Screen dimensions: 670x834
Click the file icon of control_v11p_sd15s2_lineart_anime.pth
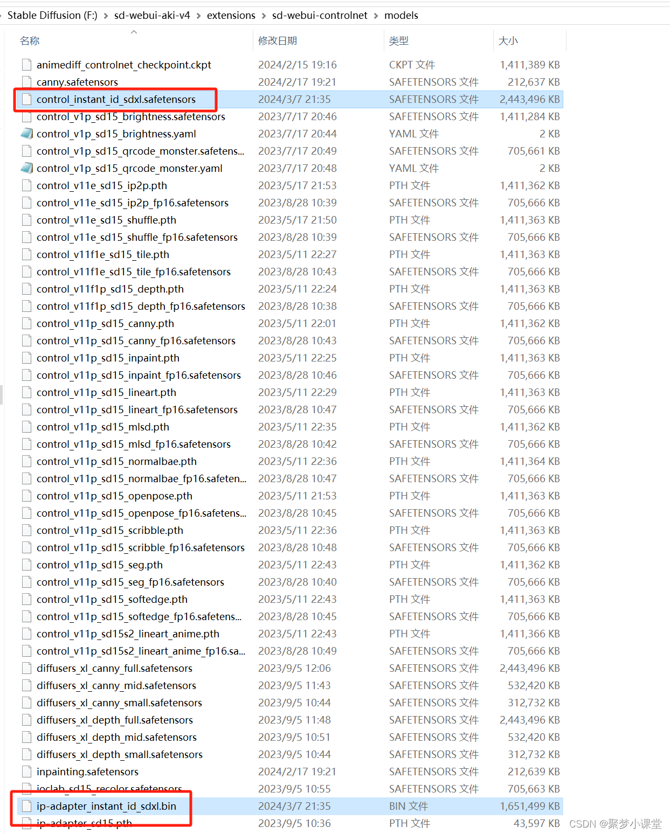click(x=26, y=634)
